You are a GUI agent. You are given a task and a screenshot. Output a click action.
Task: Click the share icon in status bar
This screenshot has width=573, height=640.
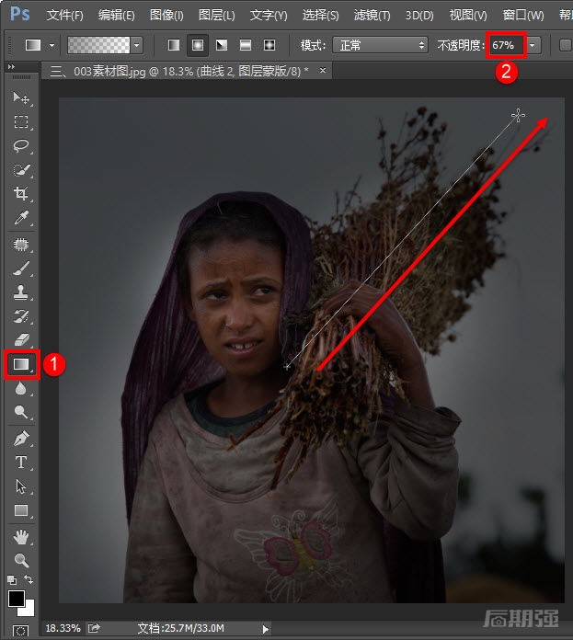94,628
